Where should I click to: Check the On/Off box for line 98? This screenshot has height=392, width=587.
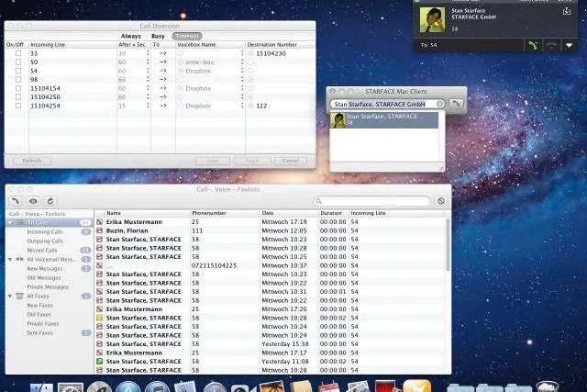click(x=18, y=80)
